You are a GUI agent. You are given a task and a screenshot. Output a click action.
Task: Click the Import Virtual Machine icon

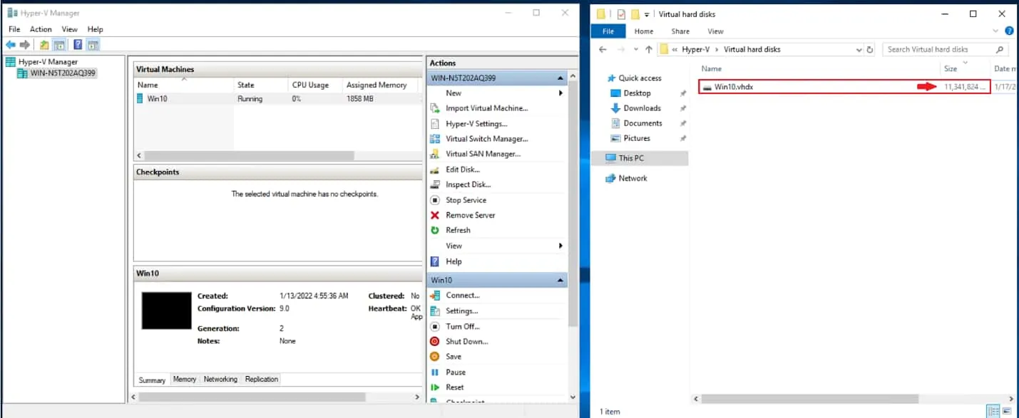pyautogui.click(x=435, y=108)
